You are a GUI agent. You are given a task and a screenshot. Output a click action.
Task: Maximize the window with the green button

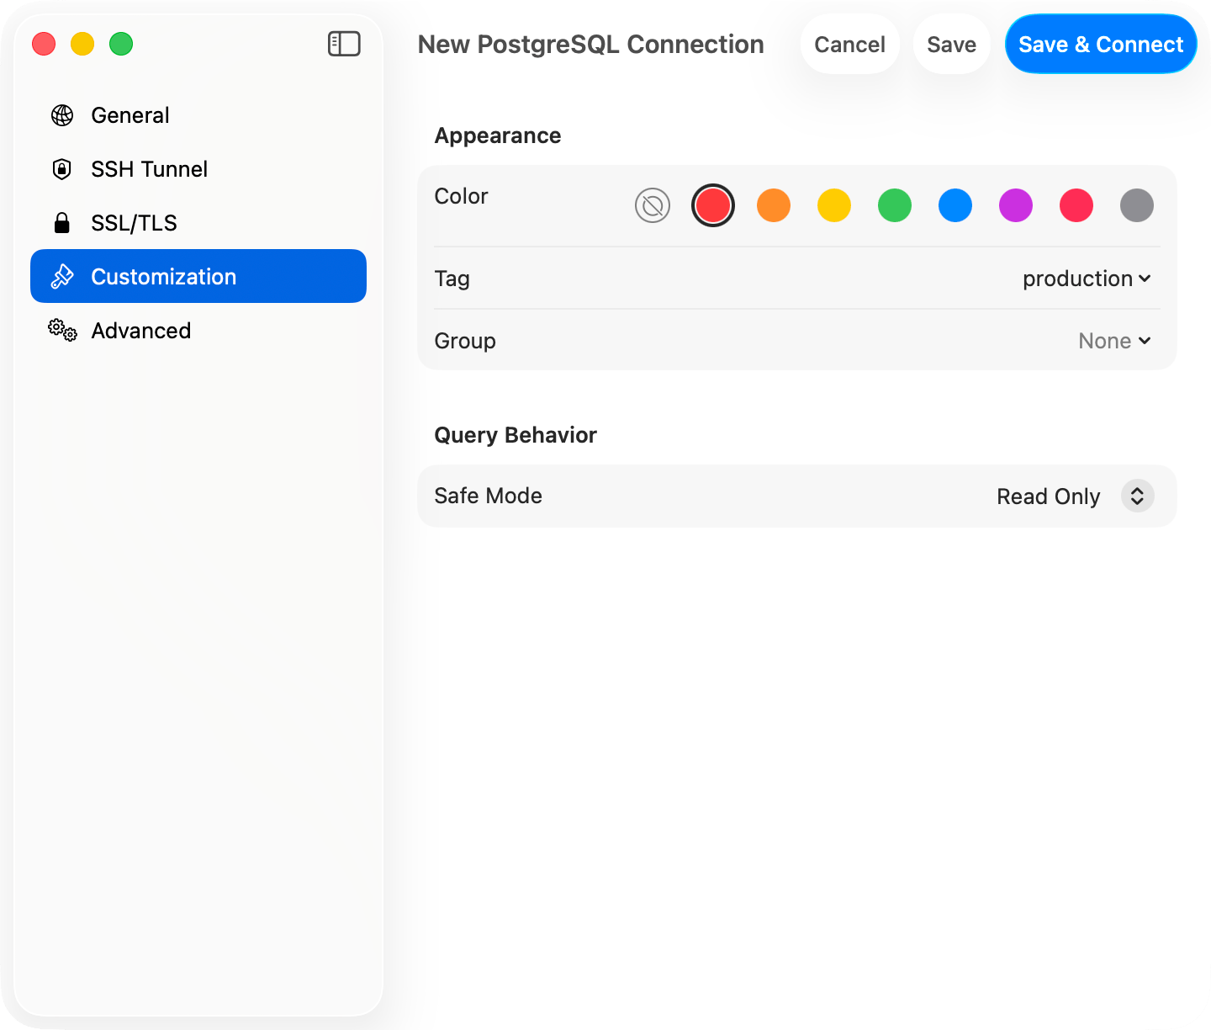pos(121,44)
